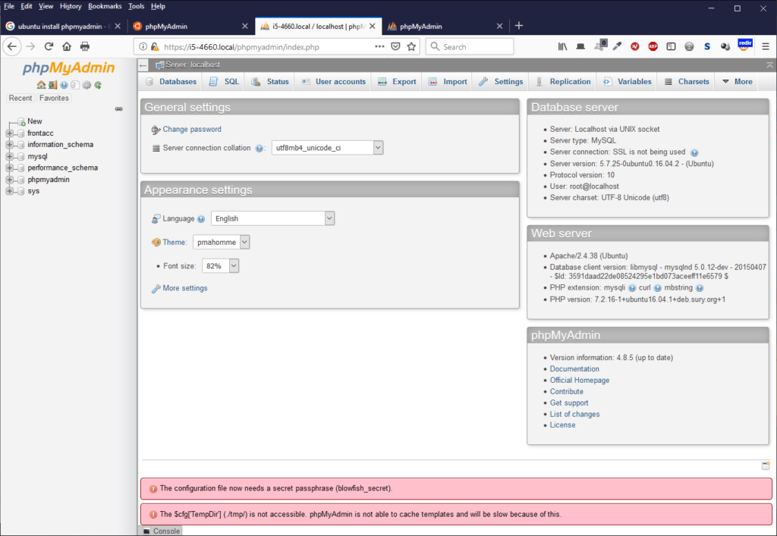Open the Console bar at page bottom

point(161,531)
